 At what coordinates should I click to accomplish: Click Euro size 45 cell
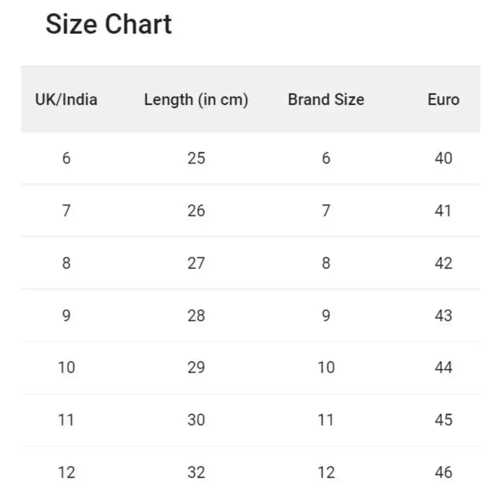click(443, 420)
